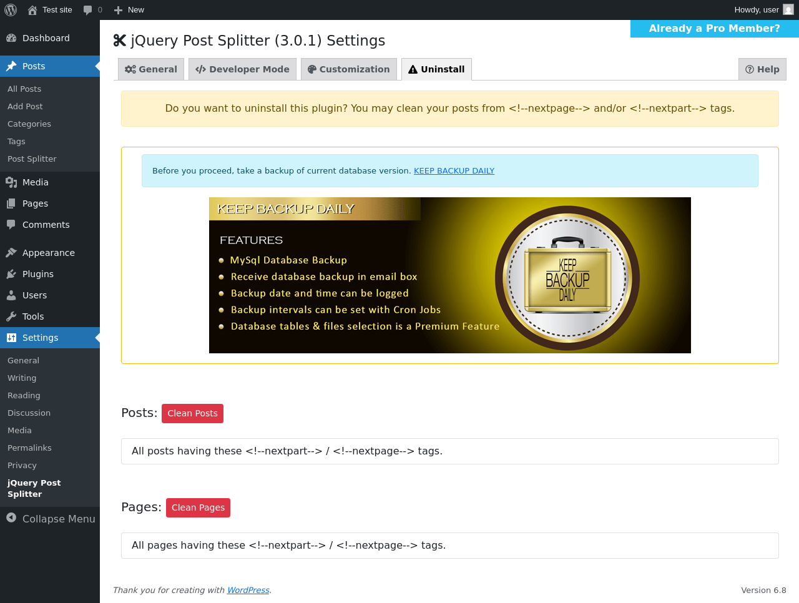Click the Dashboard gauge icon
Viewport: 799px width, 603px height.
pyautogui.click(x=11, y=38)
